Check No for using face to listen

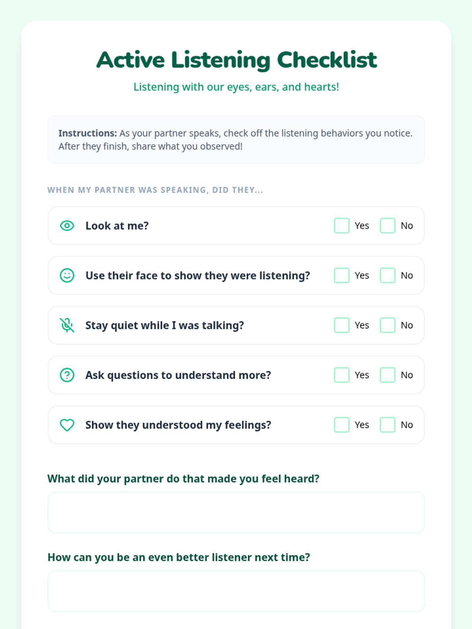point(387,276)
